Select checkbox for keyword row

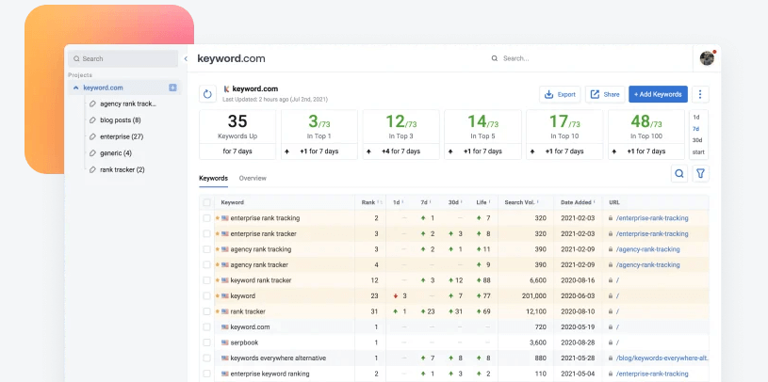[206, 296]
